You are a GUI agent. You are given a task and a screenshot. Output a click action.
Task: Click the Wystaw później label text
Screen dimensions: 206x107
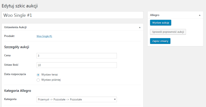pos(51,80)
